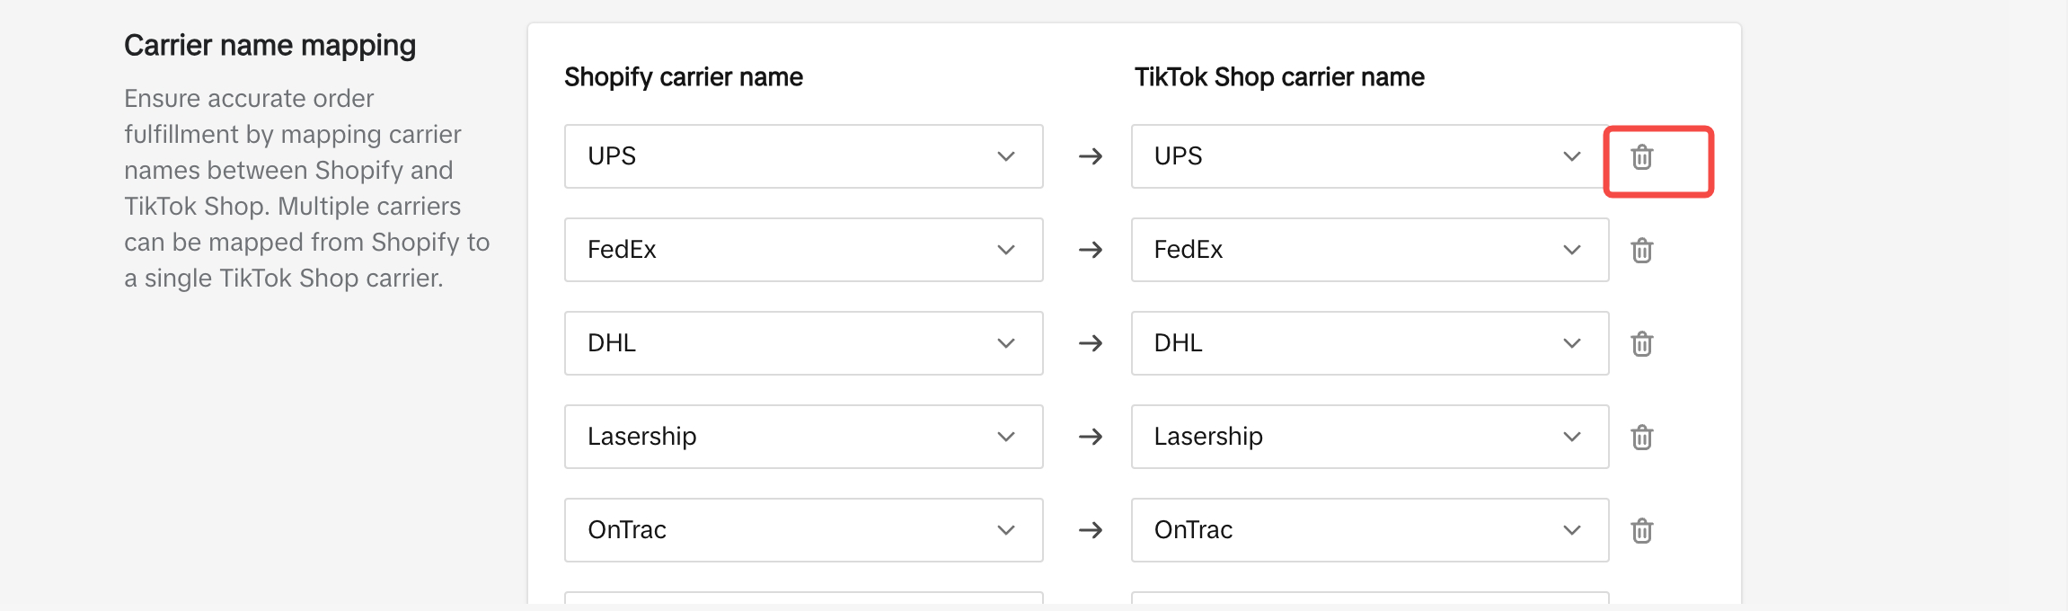This screenshot has height=611, width=2068.
Task: Expand the TikTok Shop Lasership dropdown
Action: [1368, 437]
